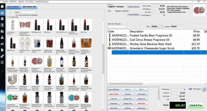The height and width of the screenshot is (111, 207).
Task: Toggle the Print Receipt switch
Action: tap(190, 89)
